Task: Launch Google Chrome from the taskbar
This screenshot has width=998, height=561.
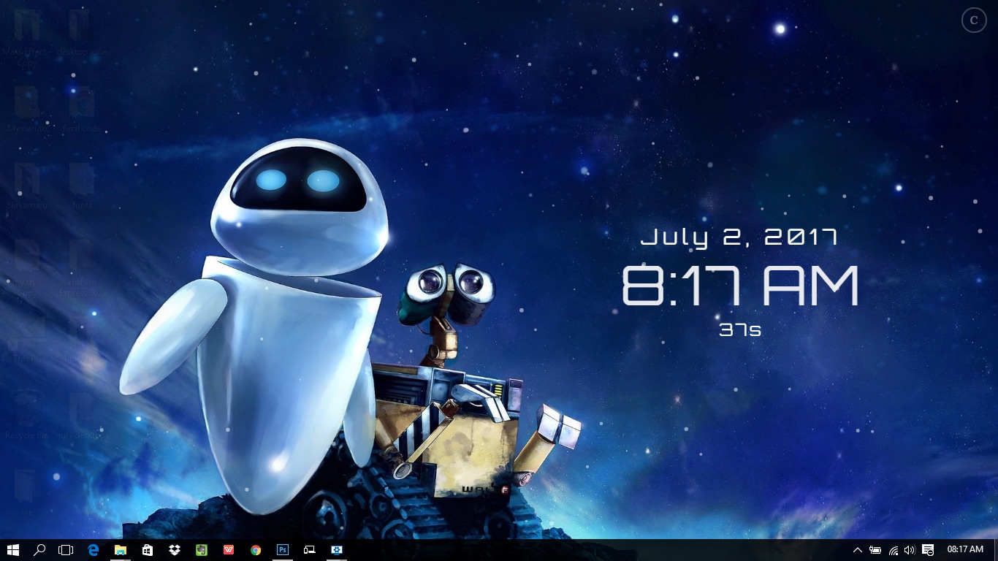Action: tap(255, 550)
